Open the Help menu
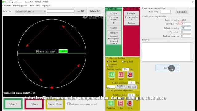 (x=31, y=6)
